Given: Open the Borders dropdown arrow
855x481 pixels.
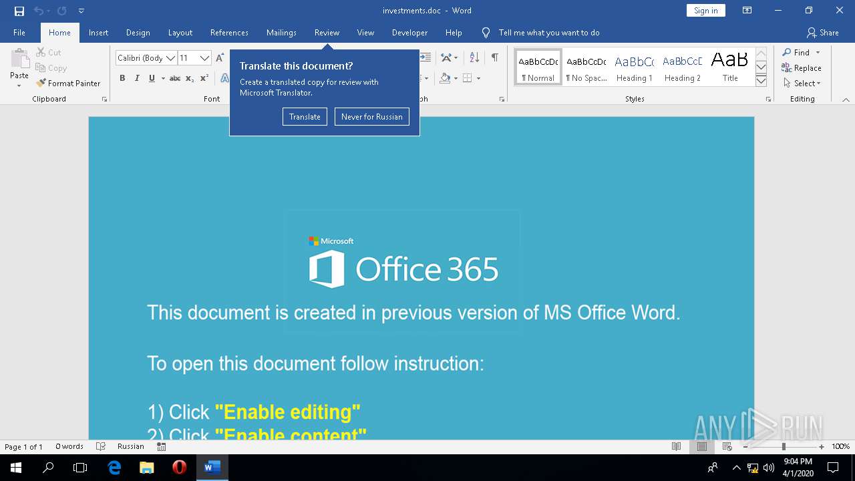Looking at the screenshot, I should point(478,78).
